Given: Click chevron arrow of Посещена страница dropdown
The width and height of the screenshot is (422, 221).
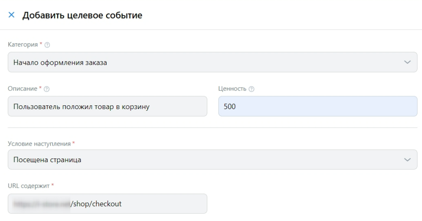Looking at the screenshot, I should pyautogui.click(x=408, y=160).
